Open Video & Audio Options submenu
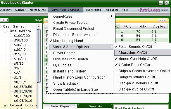The width and height of the screenshot is (171, 109). click(x=81, y=47)
